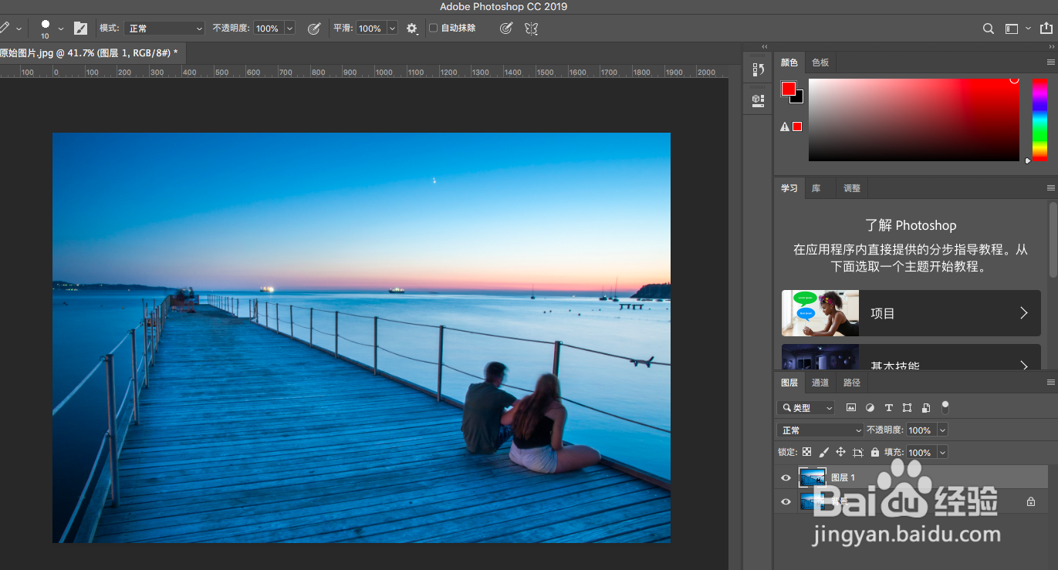Open the 平滑 smoothing slider arrow
1058x570 pixels.
[x=392, y=29]
